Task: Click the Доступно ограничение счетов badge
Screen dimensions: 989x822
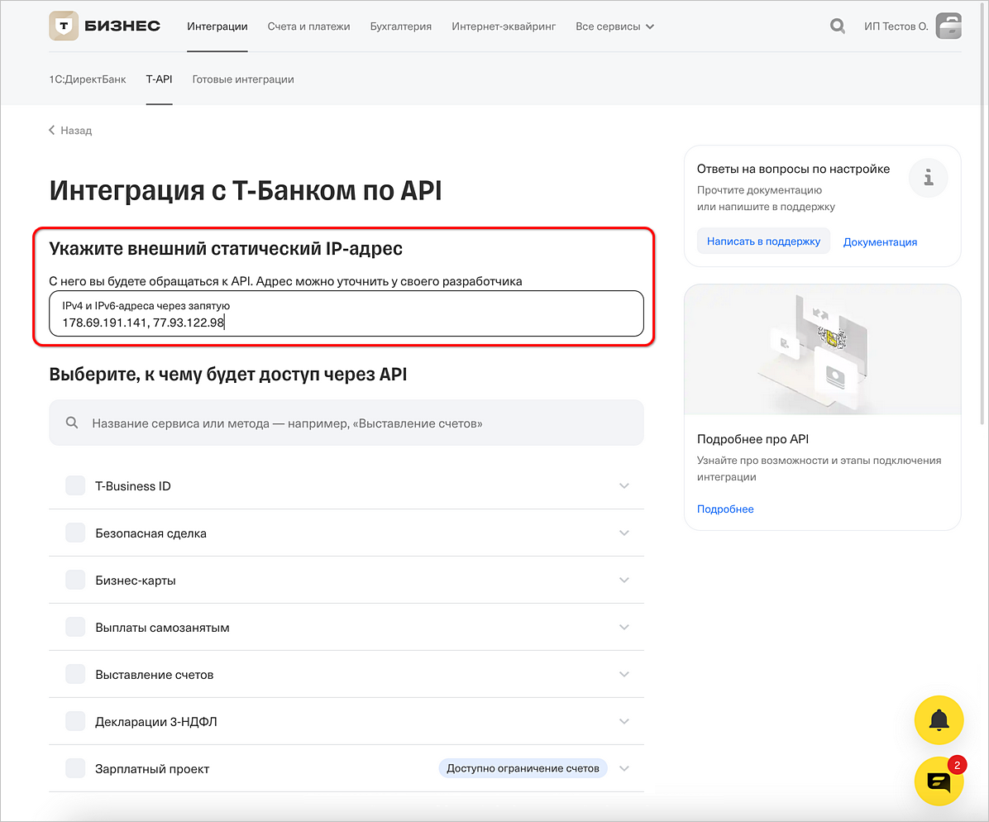Action: pyautogui.click(x=523, y=768)
